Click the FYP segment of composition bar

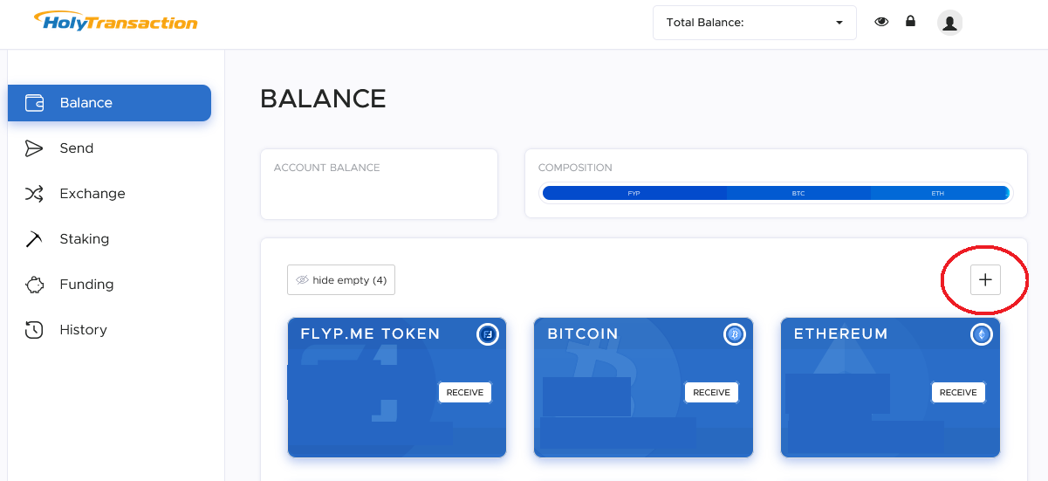[x=634, y=193]
